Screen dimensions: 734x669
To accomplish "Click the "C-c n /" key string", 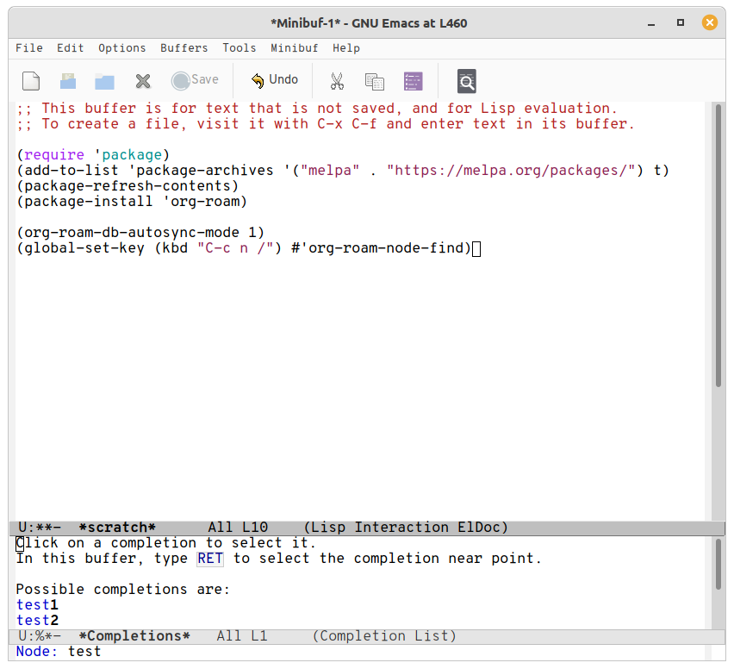I will tap(235, 247).
